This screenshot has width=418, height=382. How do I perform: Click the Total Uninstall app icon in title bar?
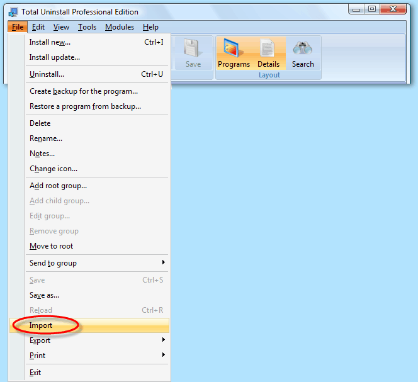coord(13,11)
